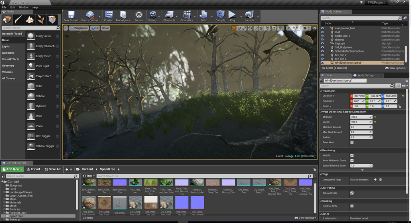Open the Filters dropdown in Content Browser
Viewport: 411px width, 223px height.
[88, 176]
